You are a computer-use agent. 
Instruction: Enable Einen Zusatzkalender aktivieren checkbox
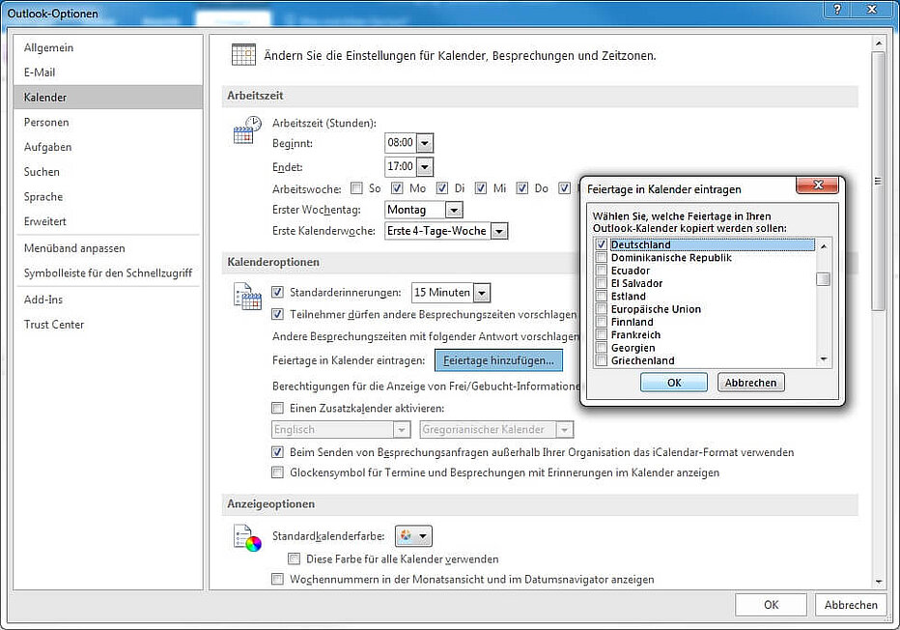click(x=277, y=408)
